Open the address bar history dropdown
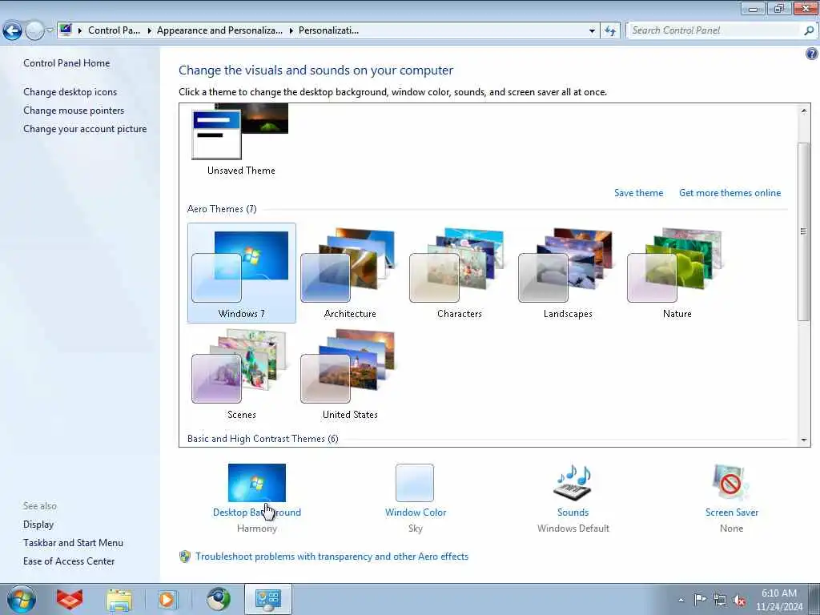This screenshot has height=615, width=820. (592, 31)
